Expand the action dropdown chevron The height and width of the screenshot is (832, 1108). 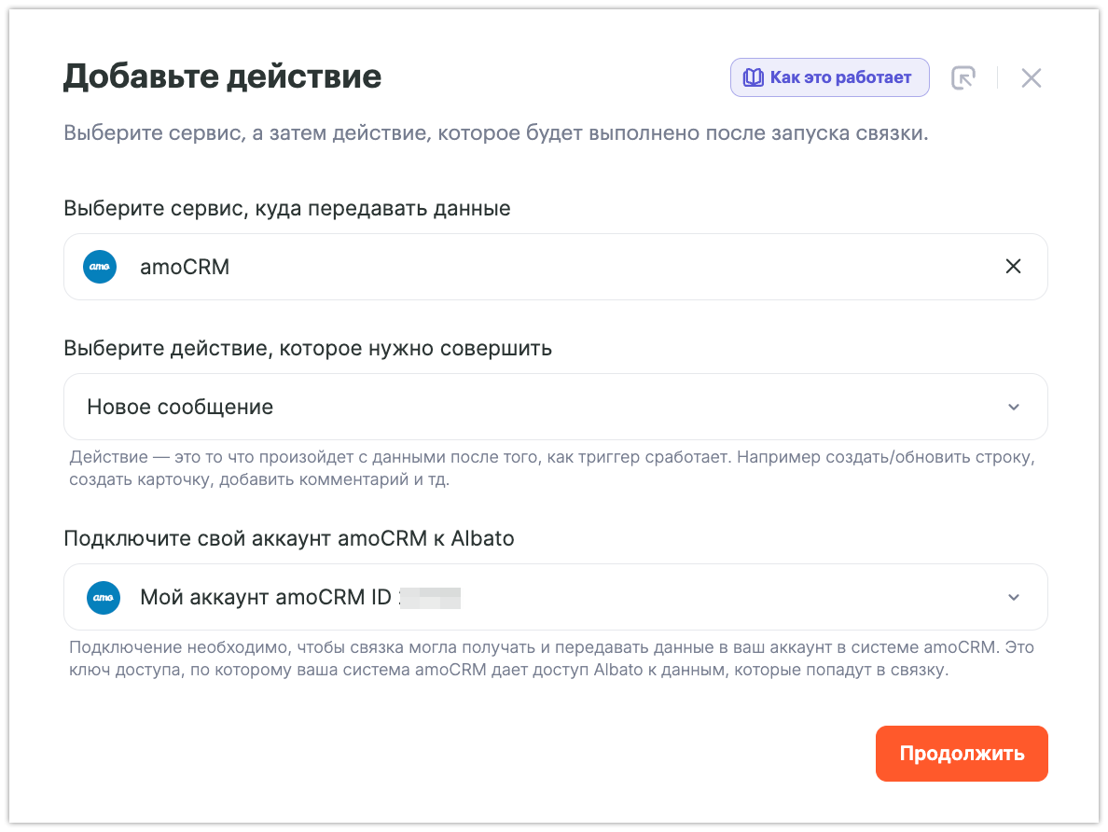[1014, 407]
